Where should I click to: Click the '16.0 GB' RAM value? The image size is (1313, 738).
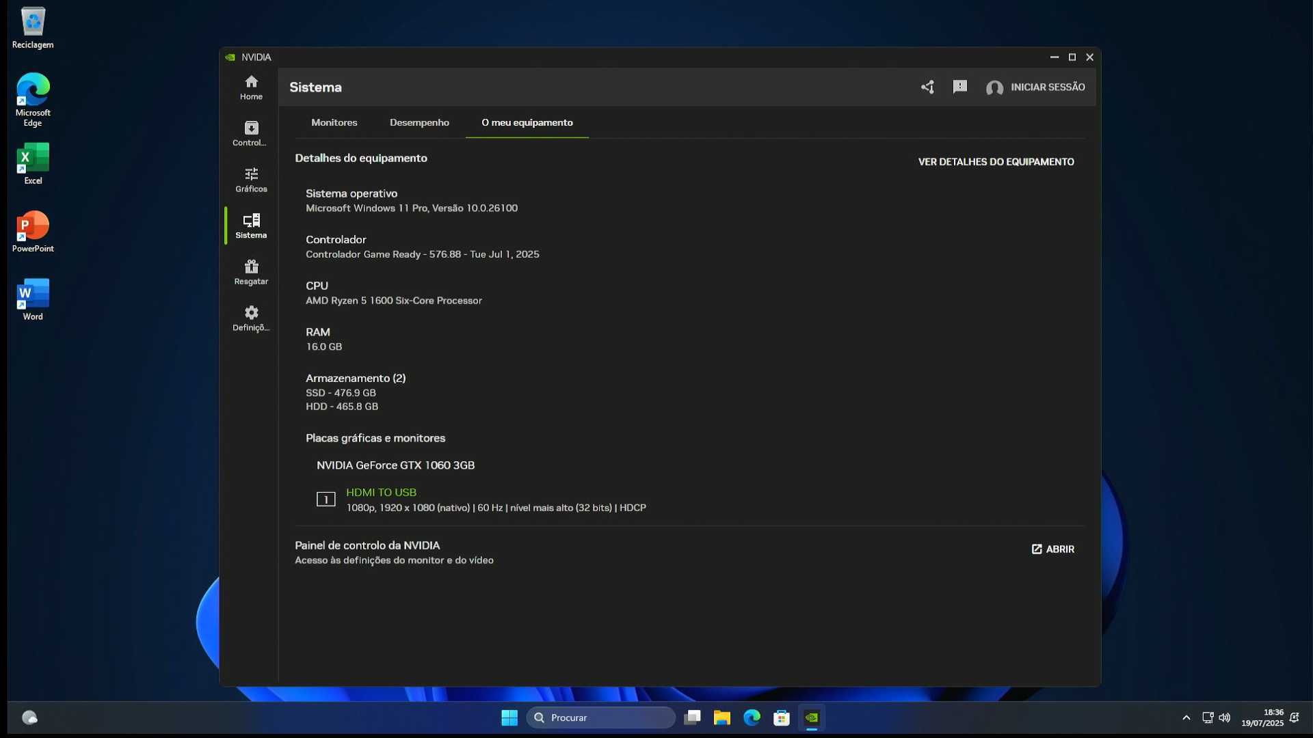[324, 346]
